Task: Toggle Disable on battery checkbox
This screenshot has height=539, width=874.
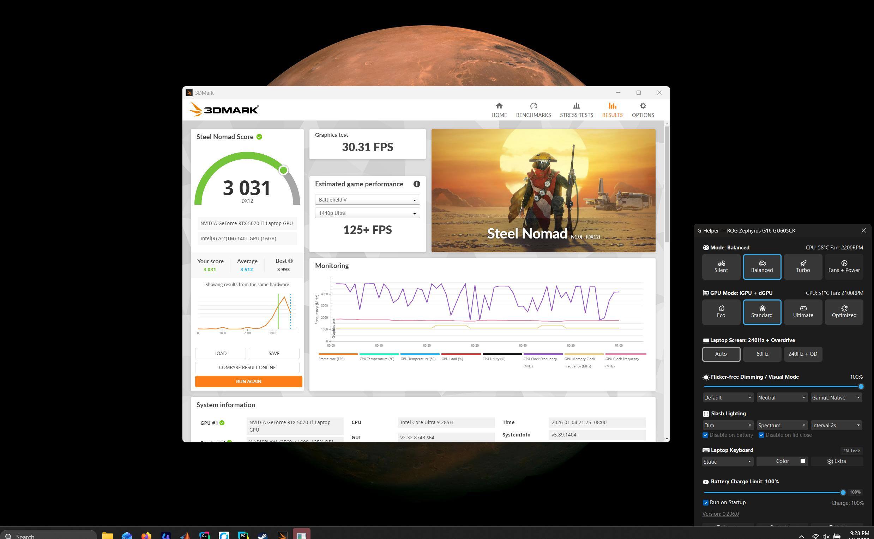Action: tap(705, 435)
